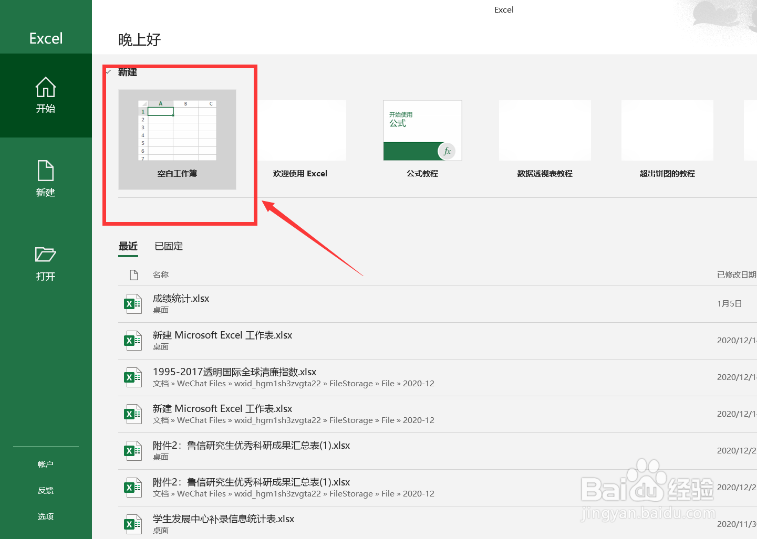Image resolution: width=757 pixels, height=539 pixels.
Task: Open the 1995-2017透明国际全球清廉指数.xlsx file icon
Action: coord(133,377)
